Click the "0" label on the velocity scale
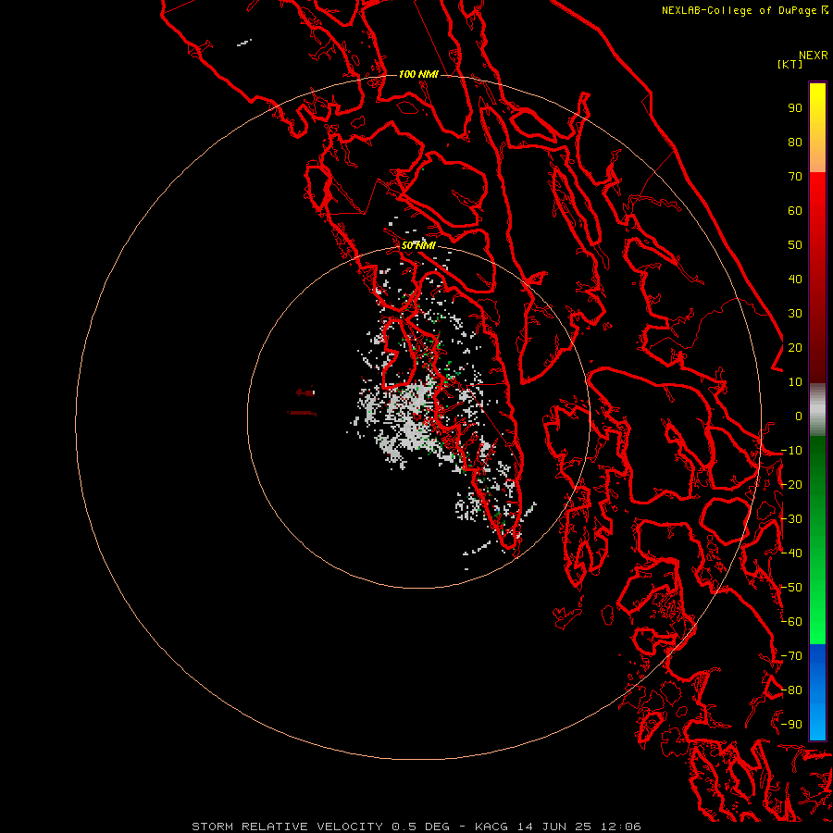This screenshot has width=833, height=833. tap(799, 416)
